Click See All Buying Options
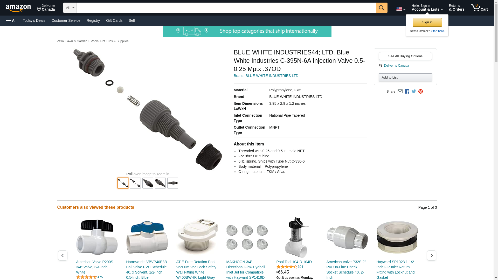Screen dimensions: 498x280 click(405, 56)
